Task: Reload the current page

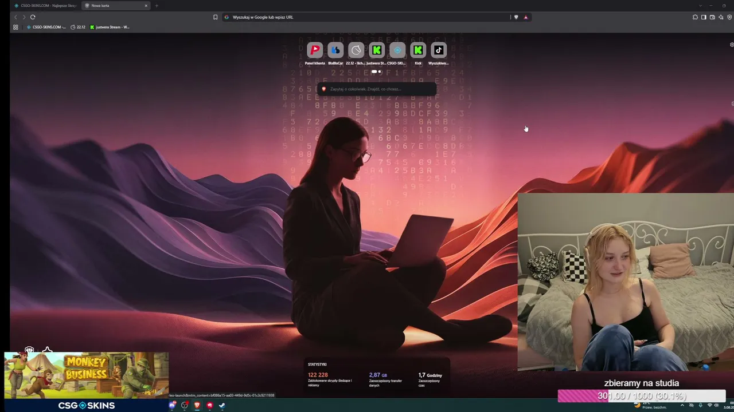Action: coord(33,17)
